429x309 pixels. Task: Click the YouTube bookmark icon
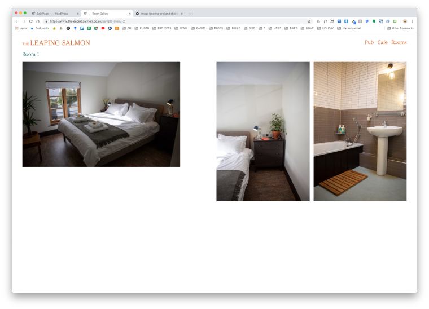click(x=103, y=28)
